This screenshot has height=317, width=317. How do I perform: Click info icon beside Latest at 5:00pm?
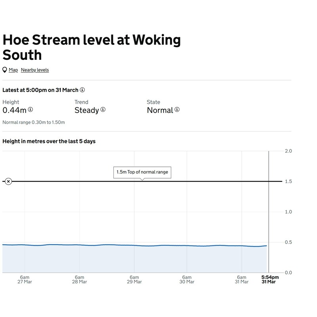[82, 90]
